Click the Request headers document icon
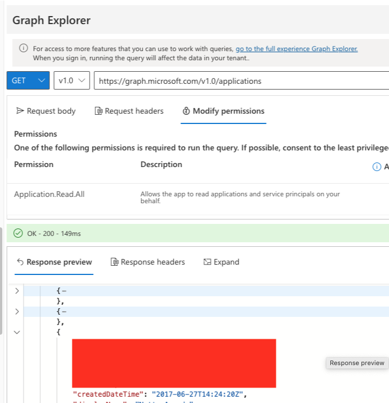389x403 pixels. coord(98,111)
